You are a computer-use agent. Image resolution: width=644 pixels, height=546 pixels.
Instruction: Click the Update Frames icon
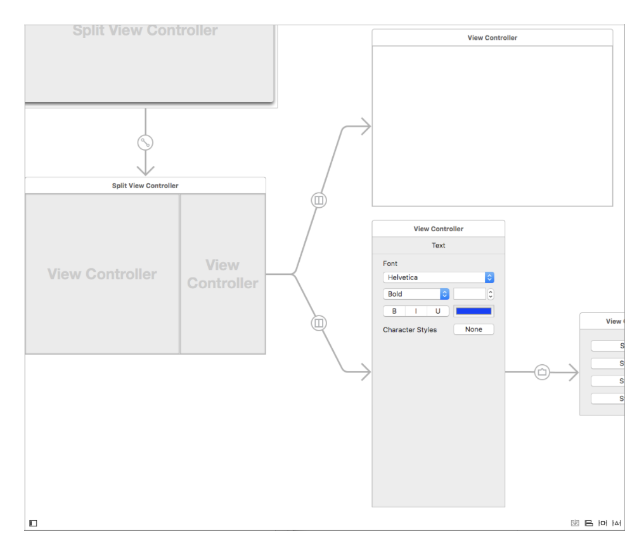click(574, 523)
